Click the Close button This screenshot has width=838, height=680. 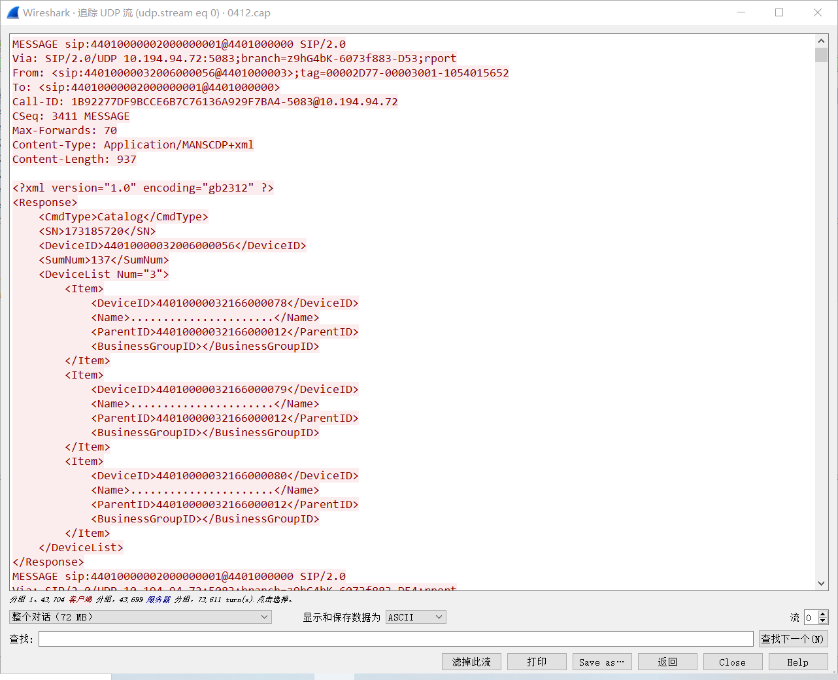coord(733,662)
